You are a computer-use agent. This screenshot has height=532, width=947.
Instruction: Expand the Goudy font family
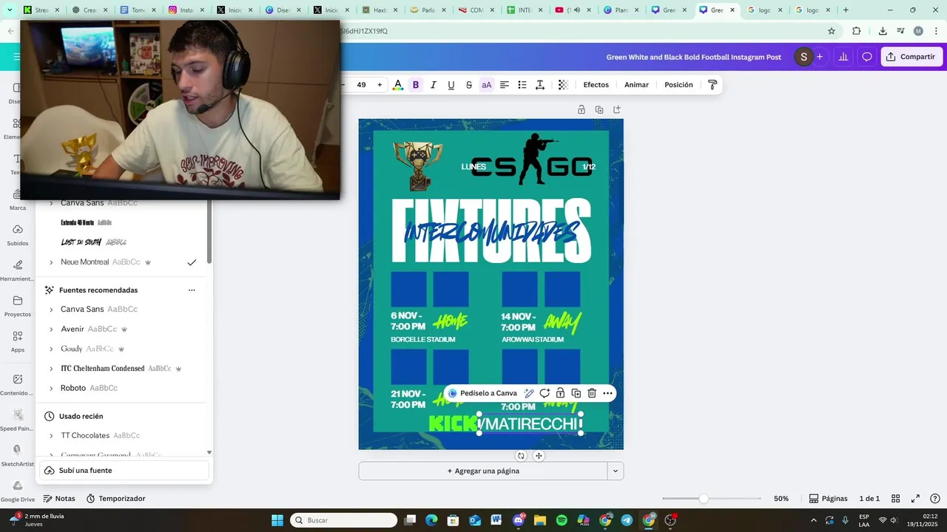coord(51,349)
